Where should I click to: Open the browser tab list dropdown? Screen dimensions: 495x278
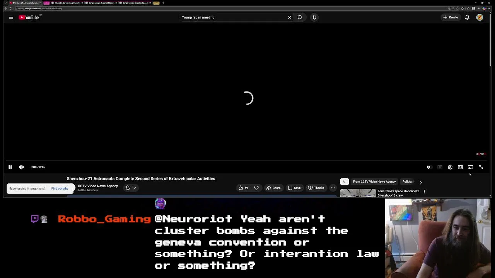coord(5,3)
